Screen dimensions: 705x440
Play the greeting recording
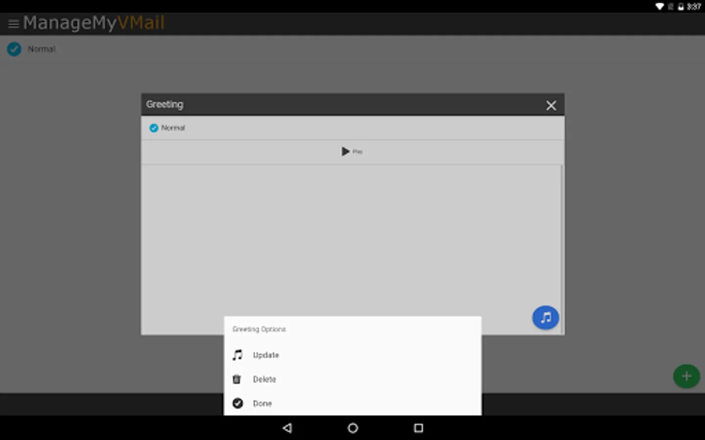pyautogui.click(x=352, y=152)
